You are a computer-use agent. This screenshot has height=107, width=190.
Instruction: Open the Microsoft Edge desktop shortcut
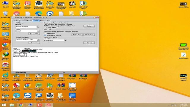[39, 14]
